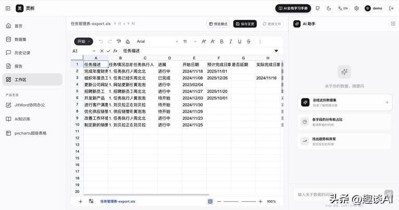
Task: Collapse the AI 助手 panel icon
Action: (393, 23)
